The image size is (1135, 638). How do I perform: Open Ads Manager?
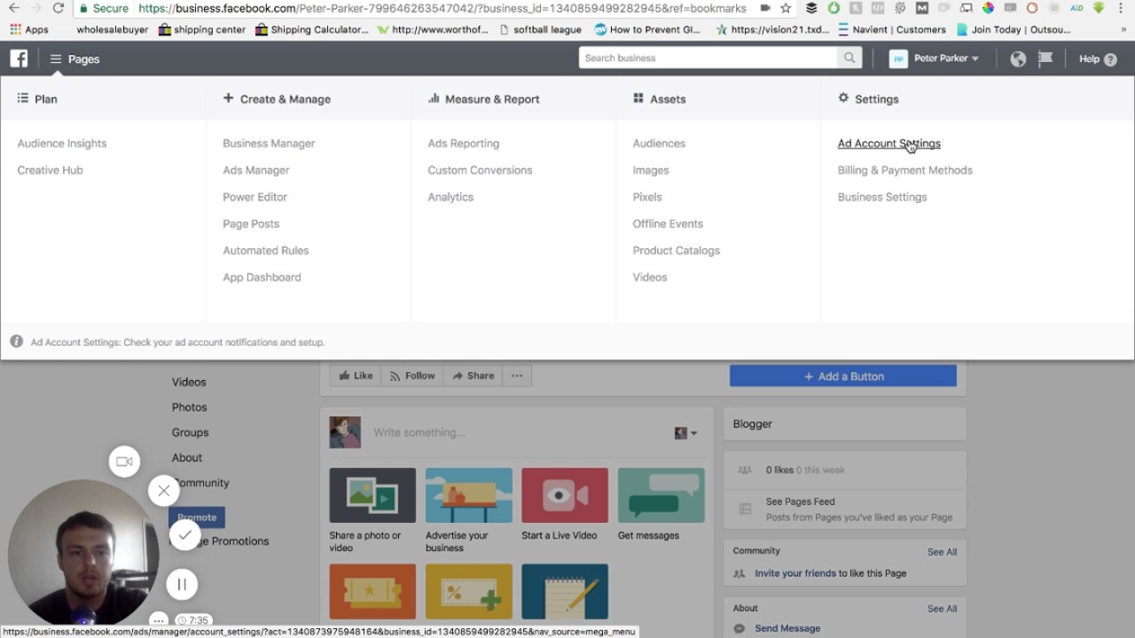tap(256, 170)
